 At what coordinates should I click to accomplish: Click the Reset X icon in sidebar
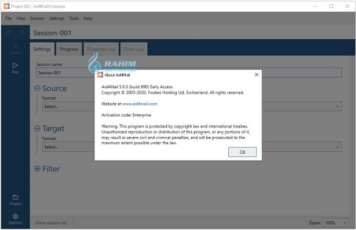(x=15, y=46)
